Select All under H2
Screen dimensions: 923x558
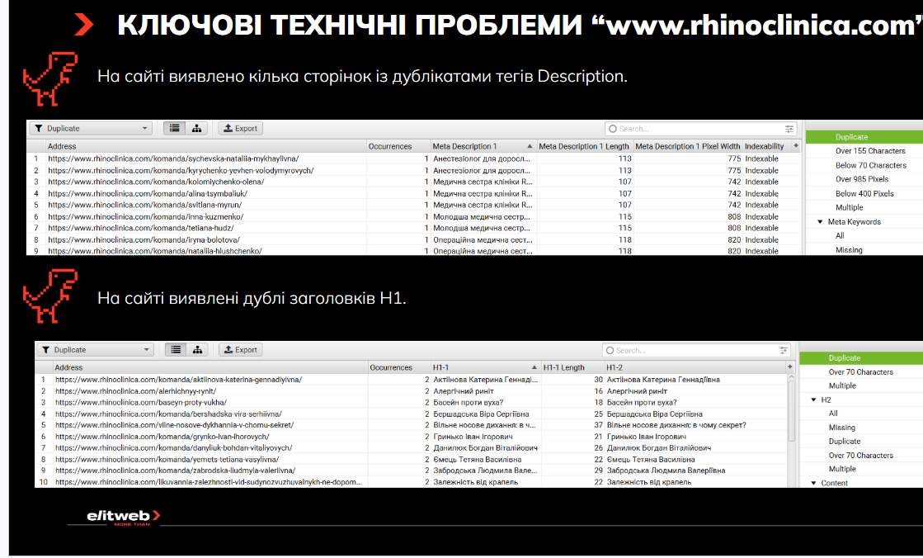point(833,414)
